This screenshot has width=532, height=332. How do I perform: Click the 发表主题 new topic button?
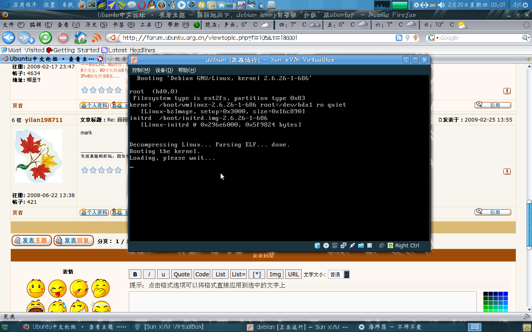pyautogui.click(x=32, y=240)
